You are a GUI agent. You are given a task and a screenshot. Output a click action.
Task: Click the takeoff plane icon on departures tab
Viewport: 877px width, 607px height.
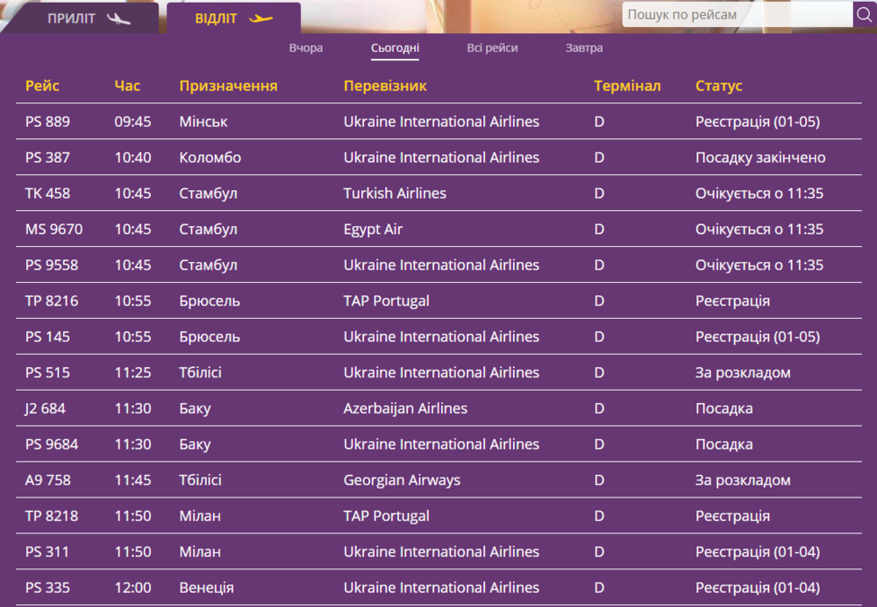point(260,18)
